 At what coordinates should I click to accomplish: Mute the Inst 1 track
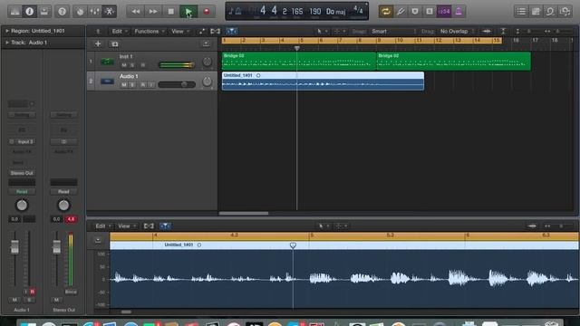tap(124, 65)
